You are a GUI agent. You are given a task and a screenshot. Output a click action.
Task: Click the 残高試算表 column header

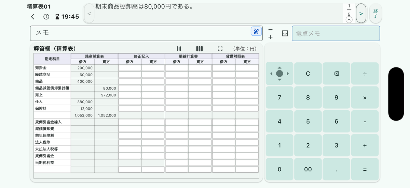pos(95,56)
